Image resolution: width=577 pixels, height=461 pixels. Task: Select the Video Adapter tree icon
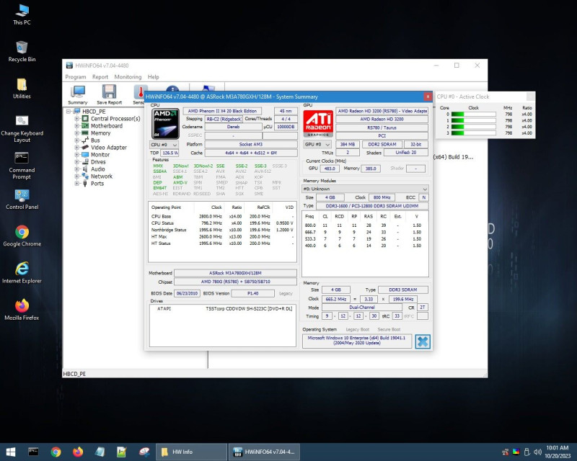[x=85, y=147]
